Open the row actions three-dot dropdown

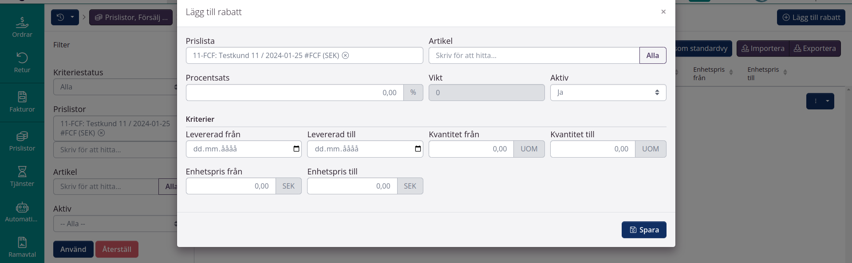(x=820, y=101)
